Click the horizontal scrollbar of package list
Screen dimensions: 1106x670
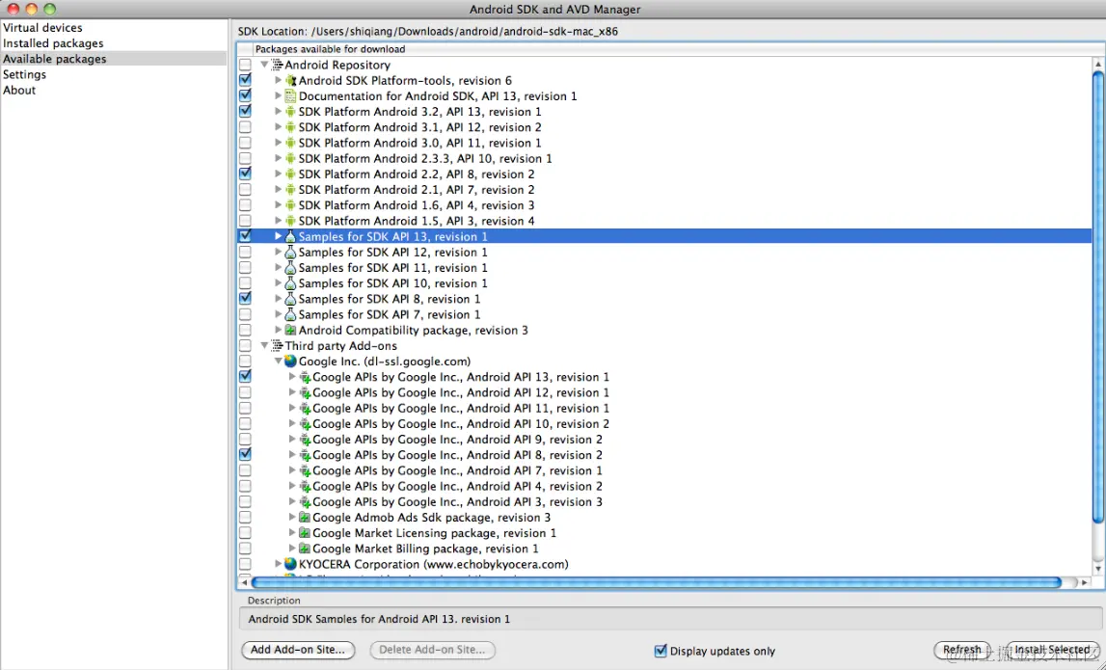[656, 582]
